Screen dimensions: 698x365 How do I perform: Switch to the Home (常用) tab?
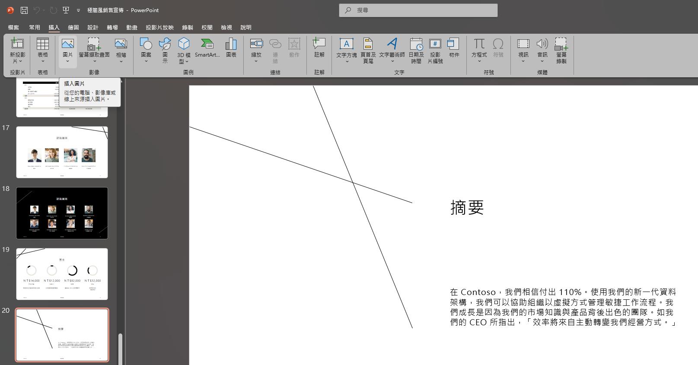tap(35, 27)
